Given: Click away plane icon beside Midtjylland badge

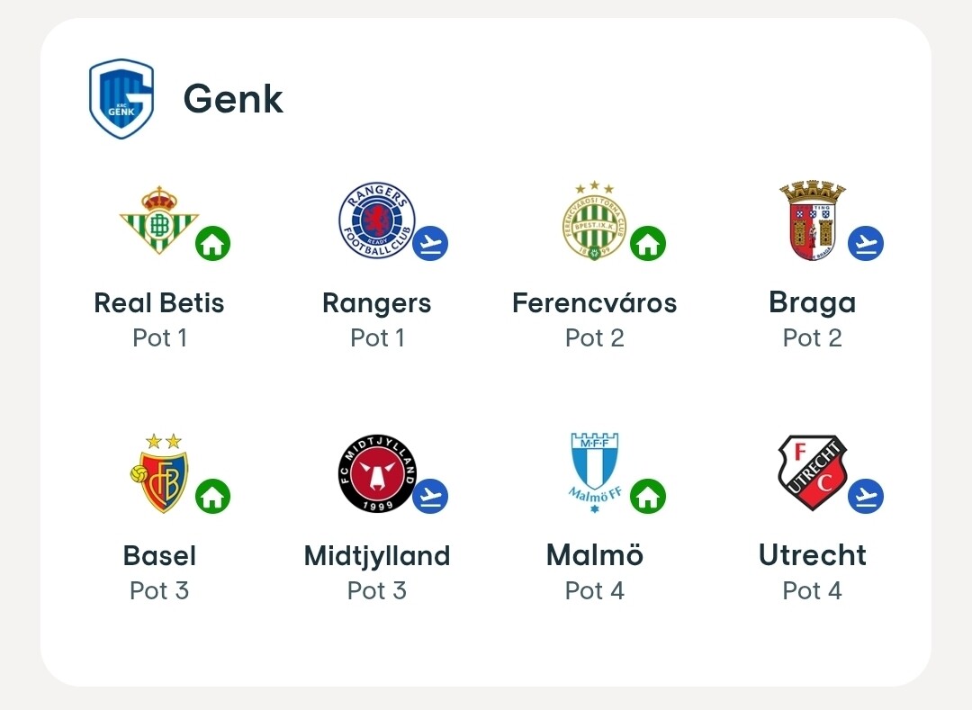Looking at the screenshot, I should 430,496.
